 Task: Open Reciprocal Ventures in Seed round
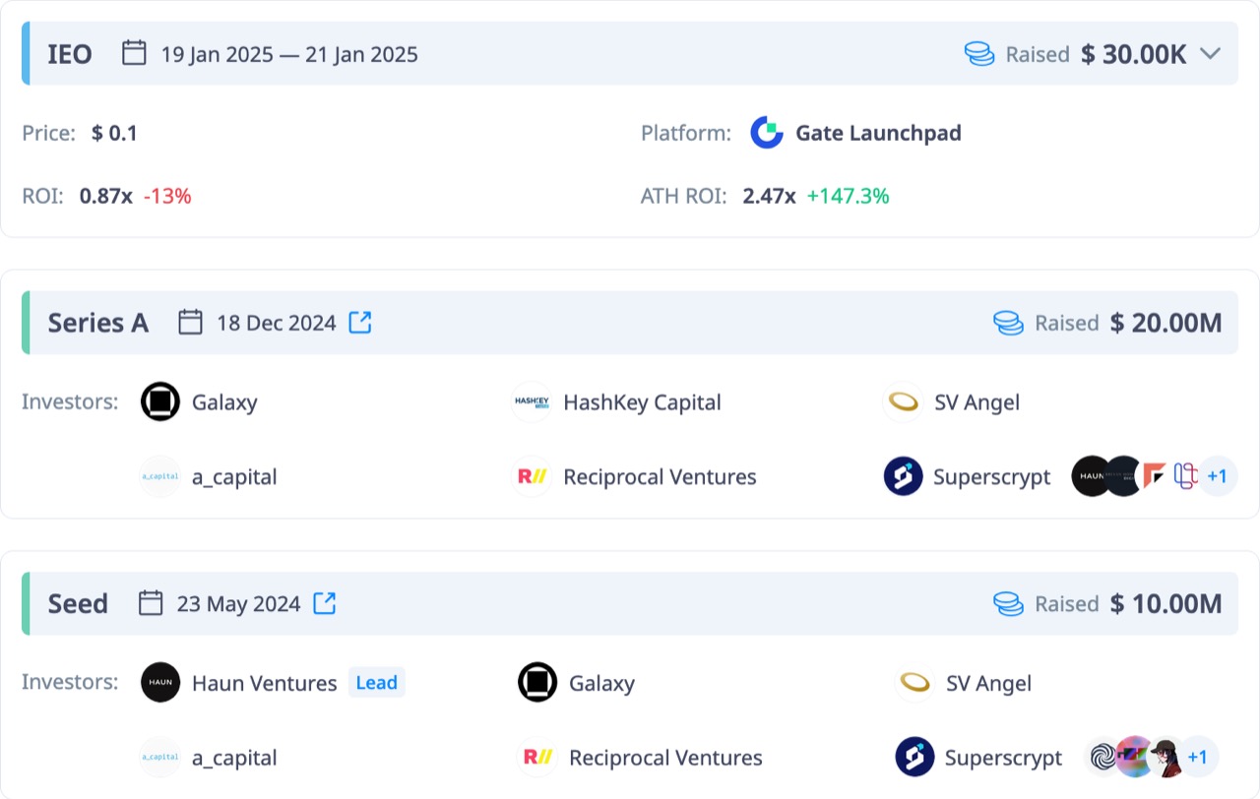(x=665, y=759)
